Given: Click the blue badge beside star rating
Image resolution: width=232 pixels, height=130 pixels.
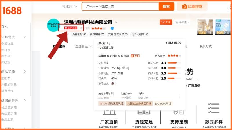Looking at the screenshot, I should coord(113,28).
